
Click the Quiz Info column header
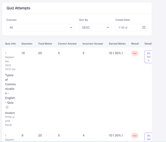10,44
